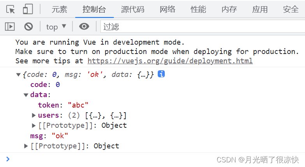The width and height of the screenshot is (305, 167).
Task: Collapse the data property arrow
Action: tap(26, 95)
